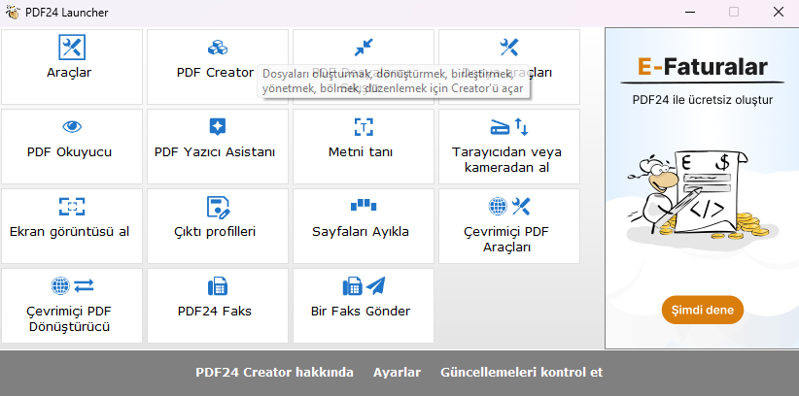The width and height of the screenshot is (799, 396).
Task: Click the E-Faturalar ad heading
Action: 702,67
